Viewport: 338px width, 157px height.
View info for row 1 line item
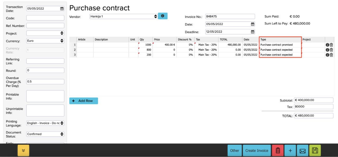[327, 45]
